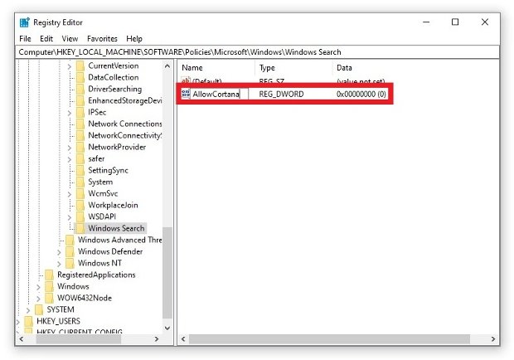Select the HKEY_USERS folder icon
Viewport: 514px width, 360px height.
click(29, 321)
